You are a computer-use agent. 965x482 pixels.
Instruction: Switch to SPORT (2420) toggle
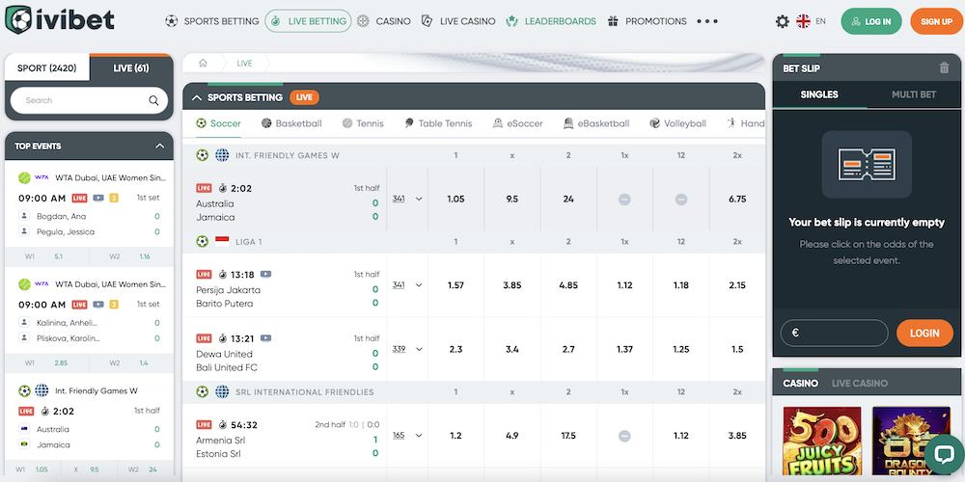pyautogui.click(x=47, y=67)
